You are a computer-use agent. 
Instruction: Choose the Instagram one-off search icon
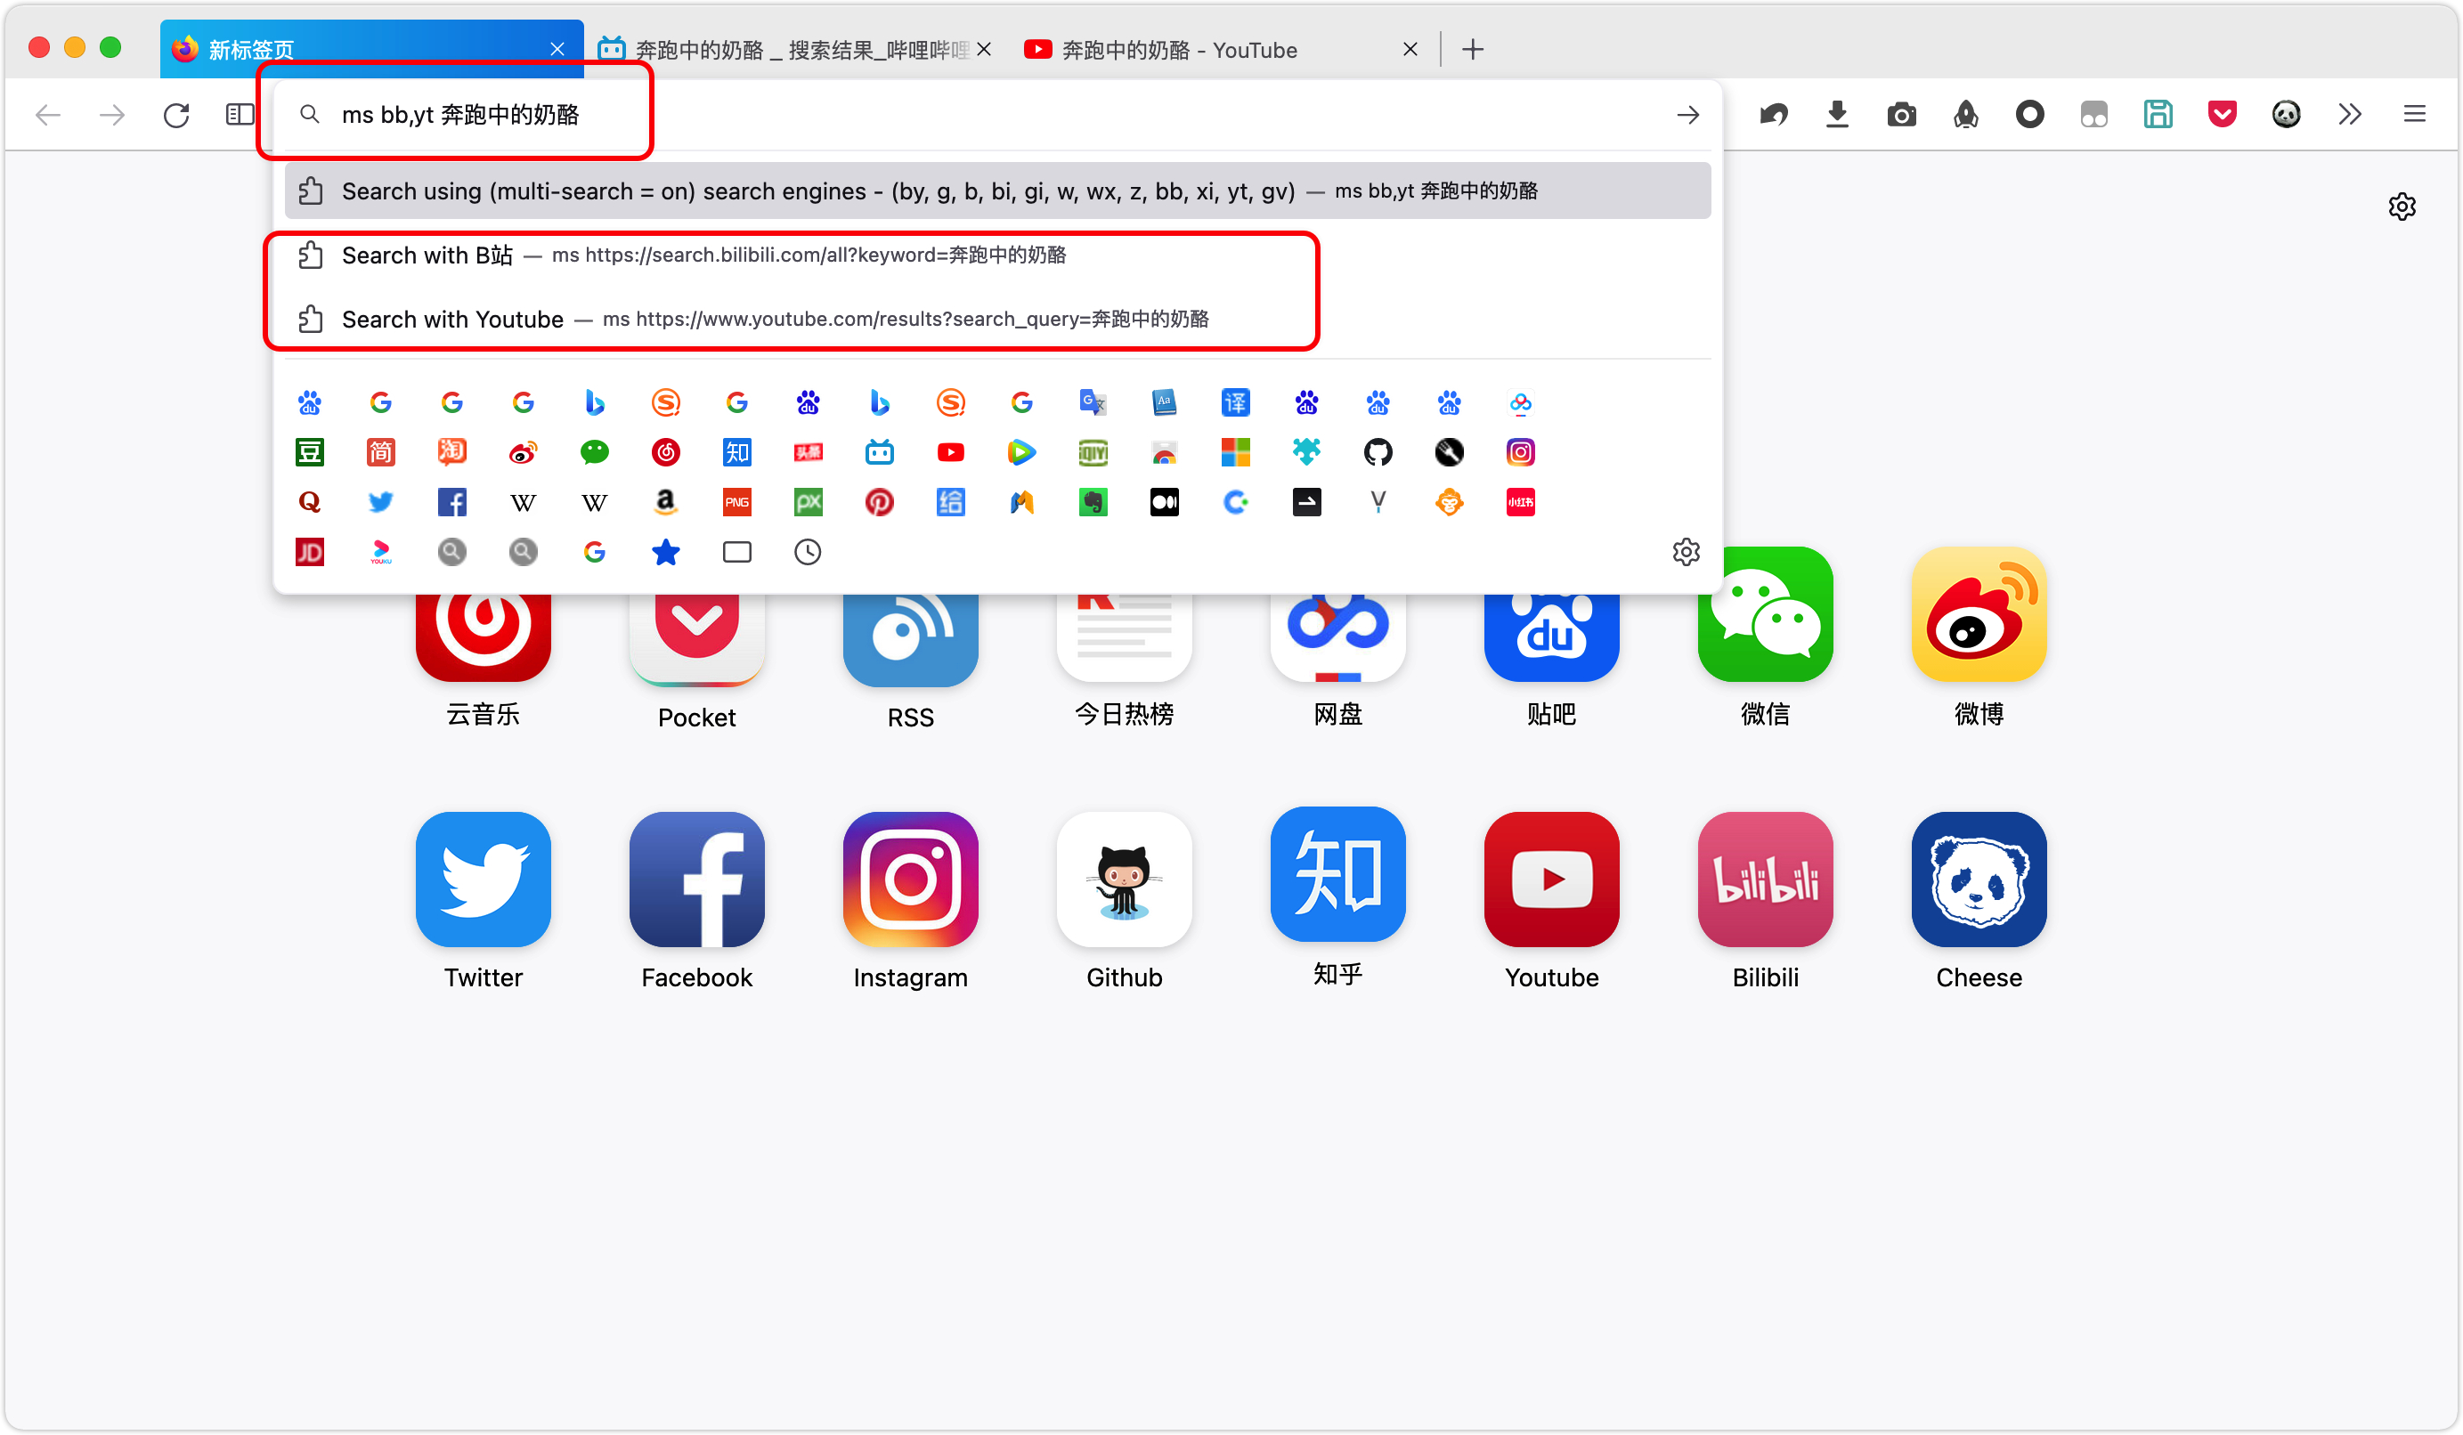pyautogui.click(x=1520, y=452)
